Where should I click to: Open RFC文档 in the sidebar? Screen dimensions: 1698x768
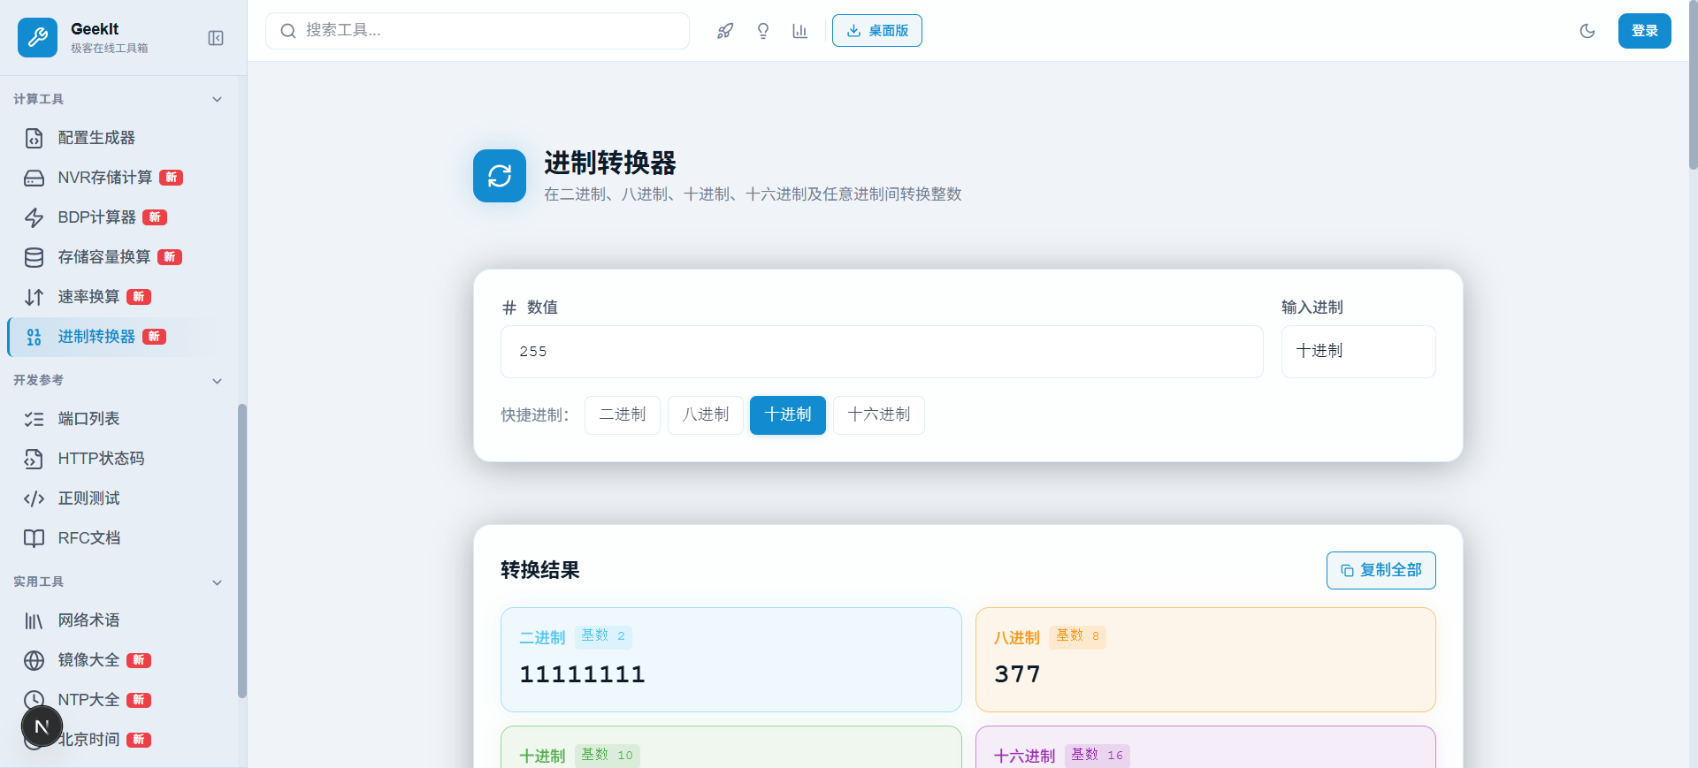pyautogui.click(x=117, y=538)
